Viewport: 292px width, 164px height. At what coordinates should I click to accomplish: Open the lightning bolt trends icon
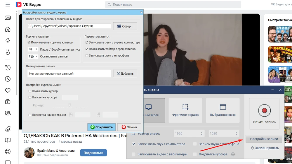[x=8, y=40]
